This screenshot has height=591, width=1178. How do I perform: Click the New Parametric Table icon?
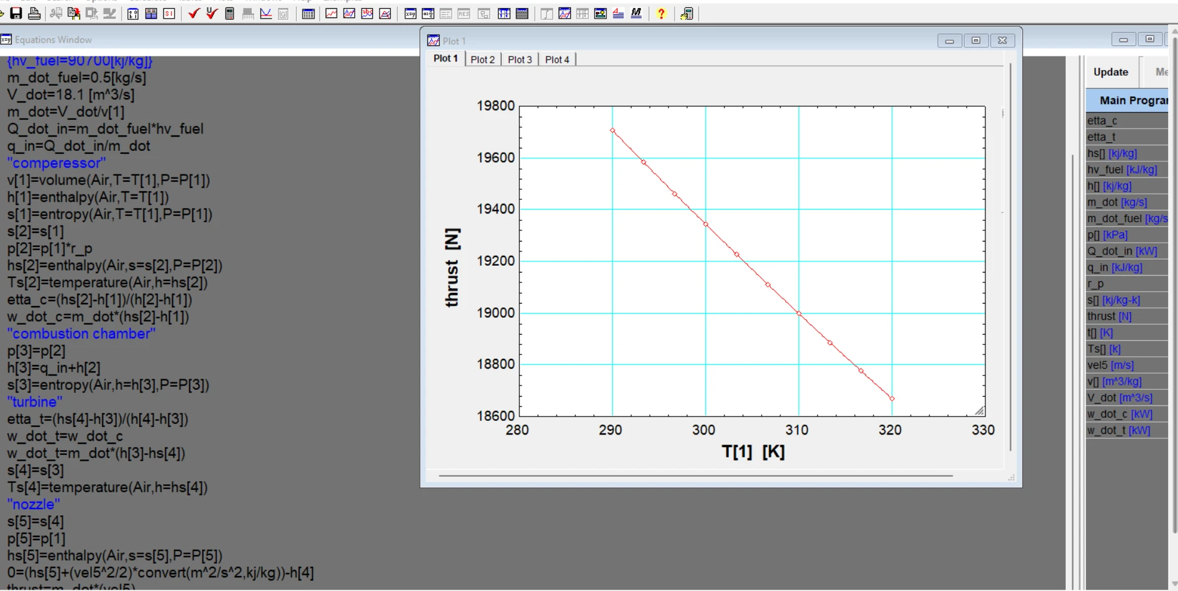308,13
